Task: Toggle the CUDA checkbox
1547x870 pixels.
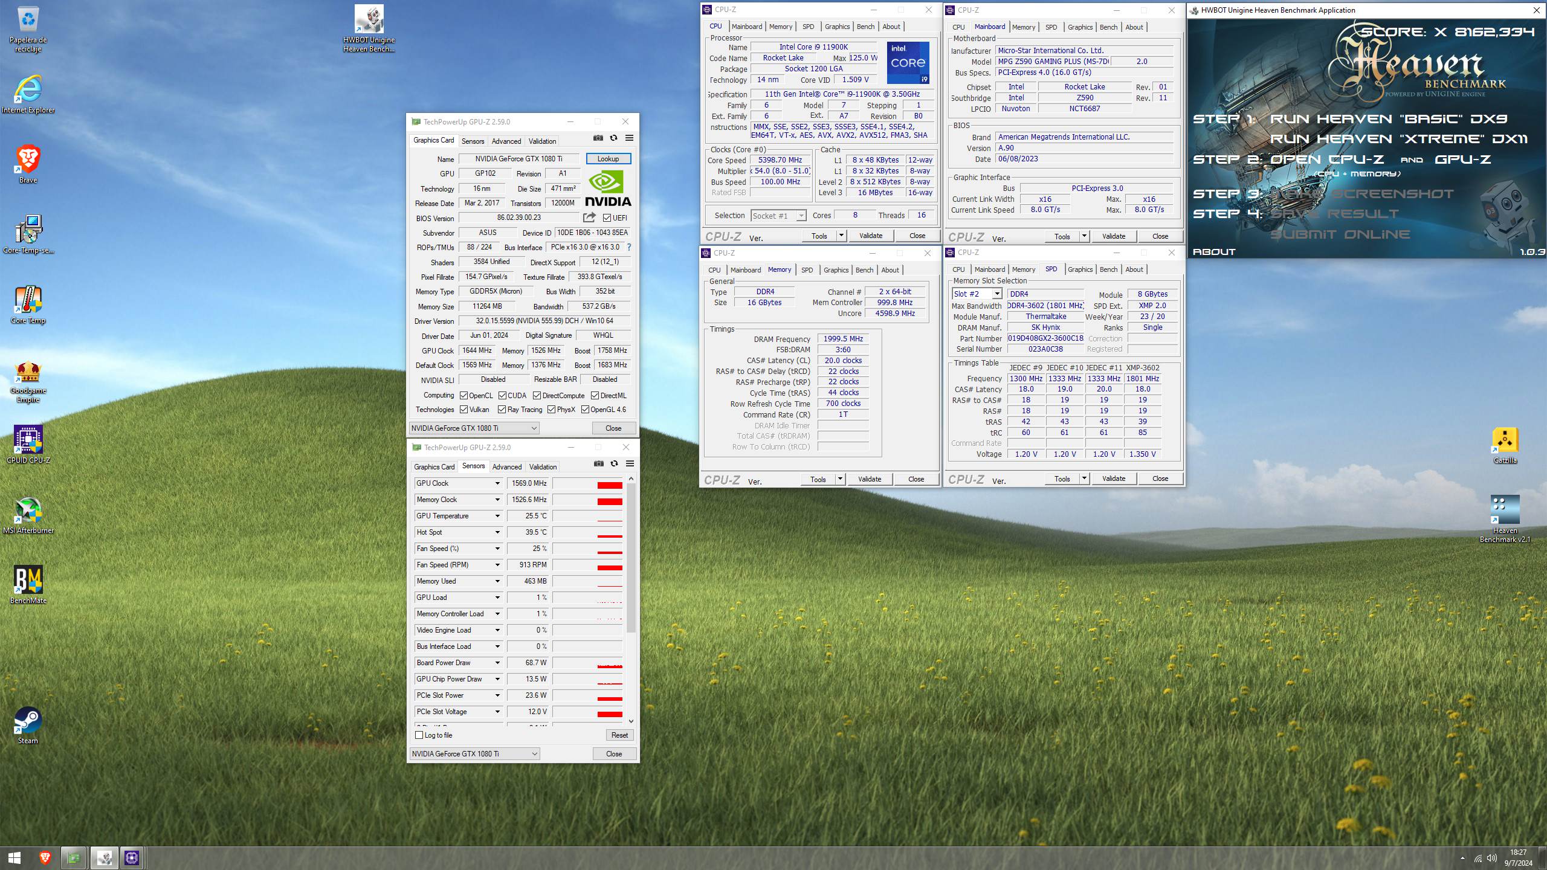Action: (502, 396)
